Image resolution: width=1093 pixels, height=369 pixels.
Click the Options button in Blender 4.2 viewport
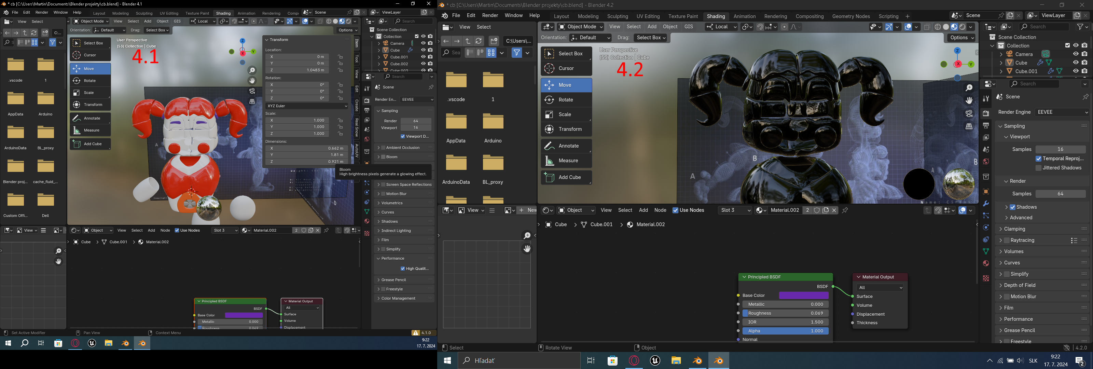tap(961, 38)
